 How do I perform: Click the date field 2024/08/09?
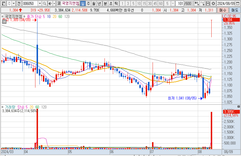pos(226,3)
